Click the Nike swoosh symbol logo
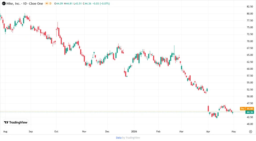 4,3
